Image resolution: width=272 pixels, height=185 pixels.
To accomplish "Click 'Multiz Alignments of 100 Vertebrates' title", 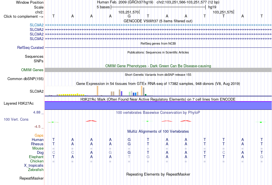I will (158, 131).
